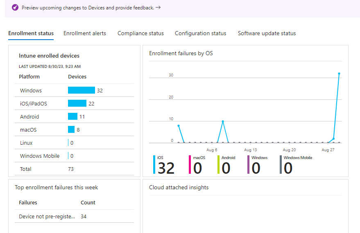This screenshot has width=360, height=233.
Task: Open 'Preview upcoming changes to Devices' banner text
Action: (88, 8)
